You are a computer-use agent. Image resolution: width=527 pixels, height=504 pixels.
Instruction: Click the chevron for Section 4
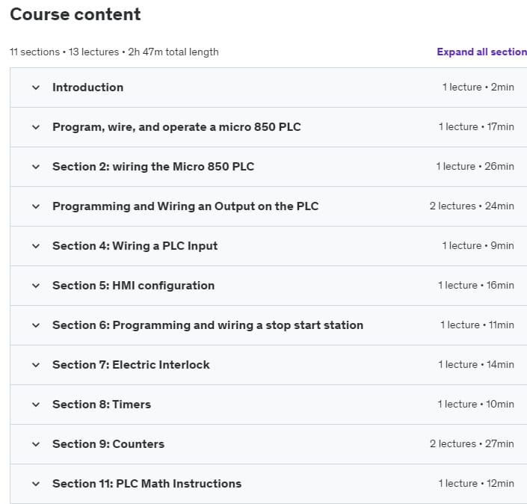pyautogui.click(x=35, y=246)
